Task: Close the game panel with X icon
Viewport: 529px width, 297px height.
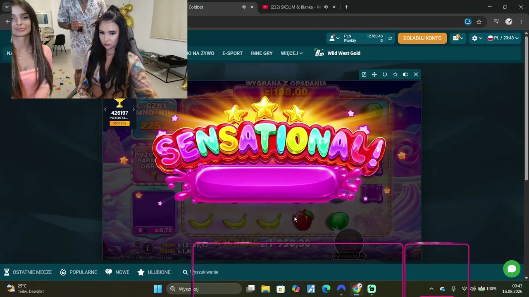Action: click(416, 75)
